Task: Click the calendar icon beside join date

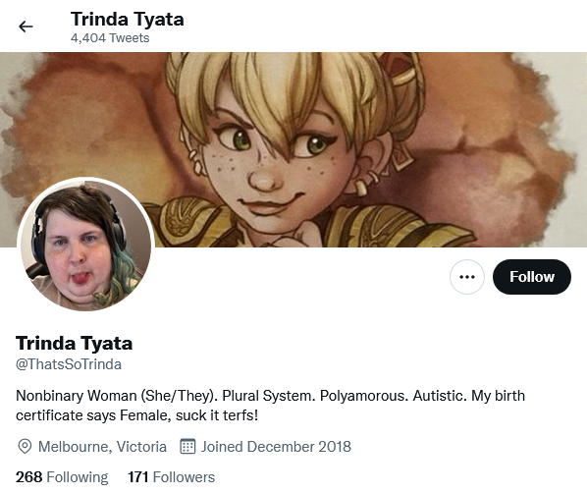Action: (187, 446)
